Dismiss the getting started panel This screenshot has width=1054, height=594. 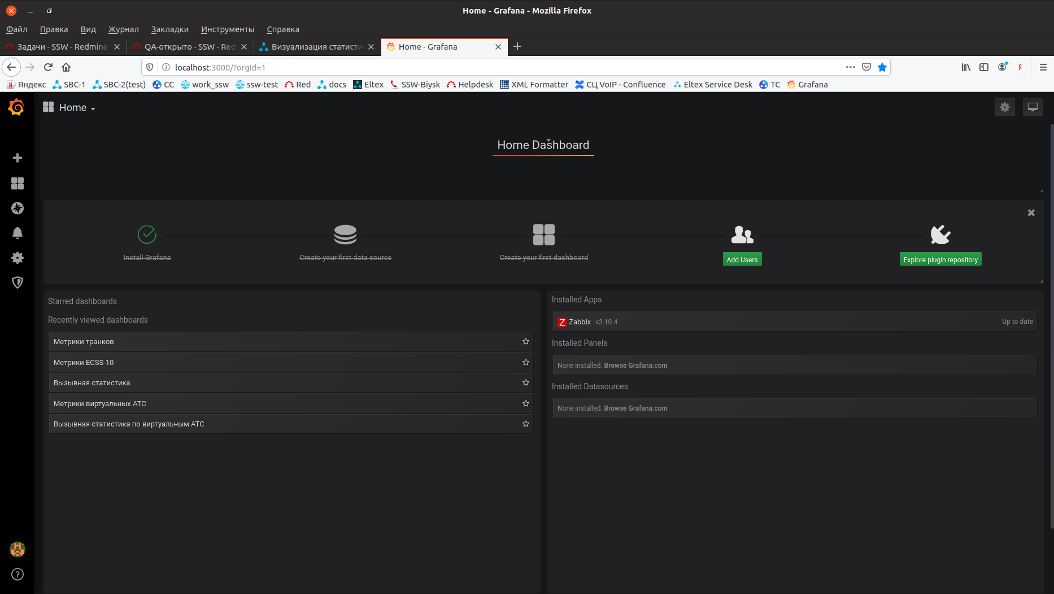point(1031,213)
